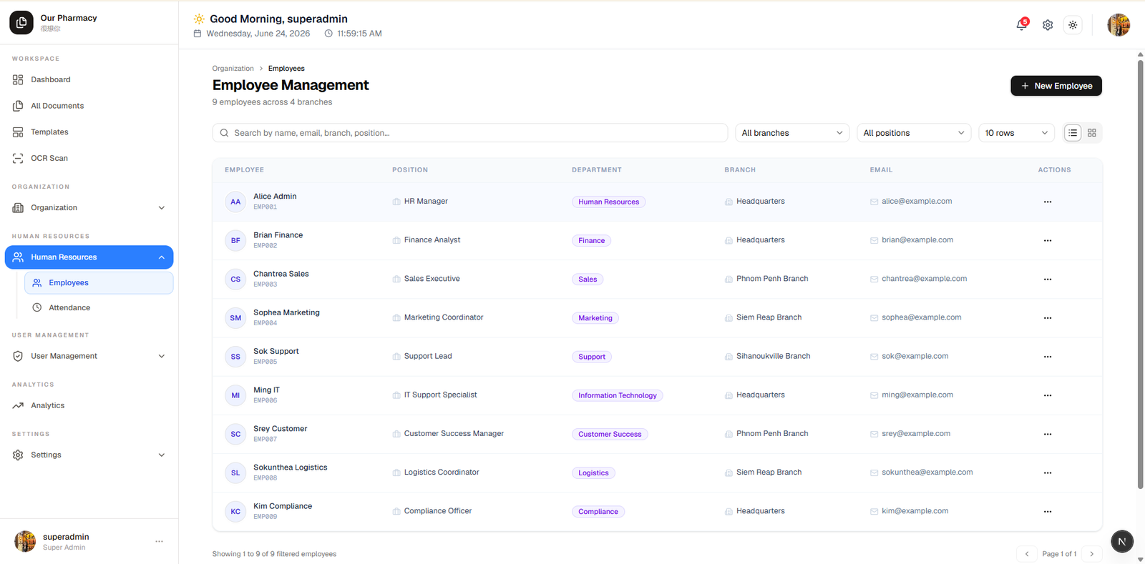Click the New Employee button
This screenshot has width=1145, height=564.
[1056, 86]
